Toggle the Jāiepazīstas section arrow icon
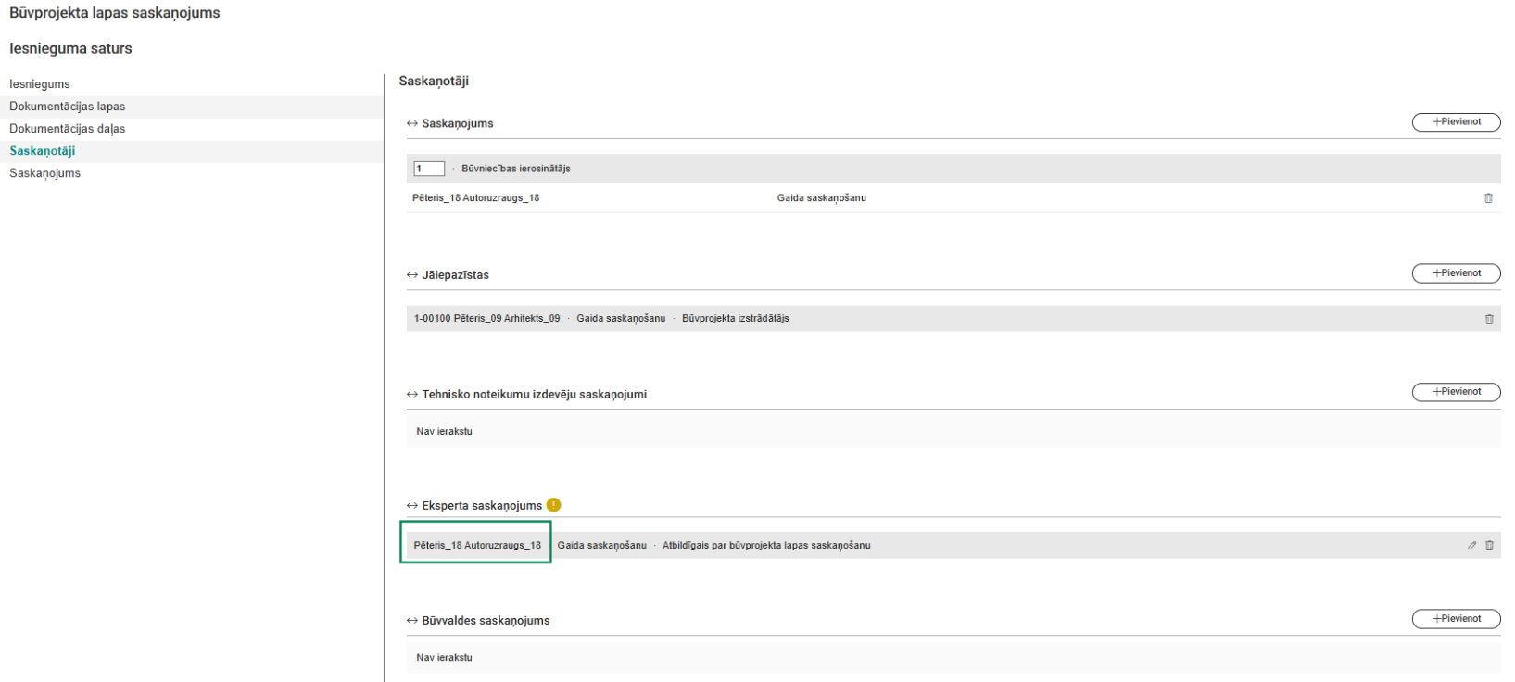Image resolution: width=1515 pixels, height=682 pixels. coord(412,275)
